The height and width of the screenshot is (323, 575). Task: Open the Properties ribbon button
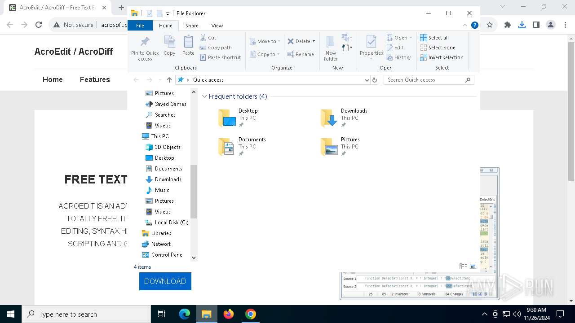(x=371, y=48)
